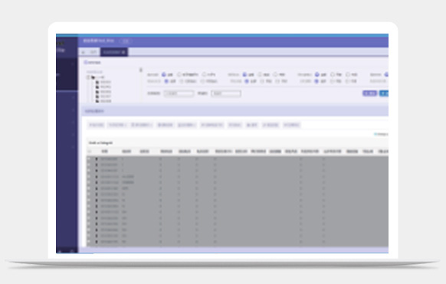Click the active dark tab label

pos(111,52)
